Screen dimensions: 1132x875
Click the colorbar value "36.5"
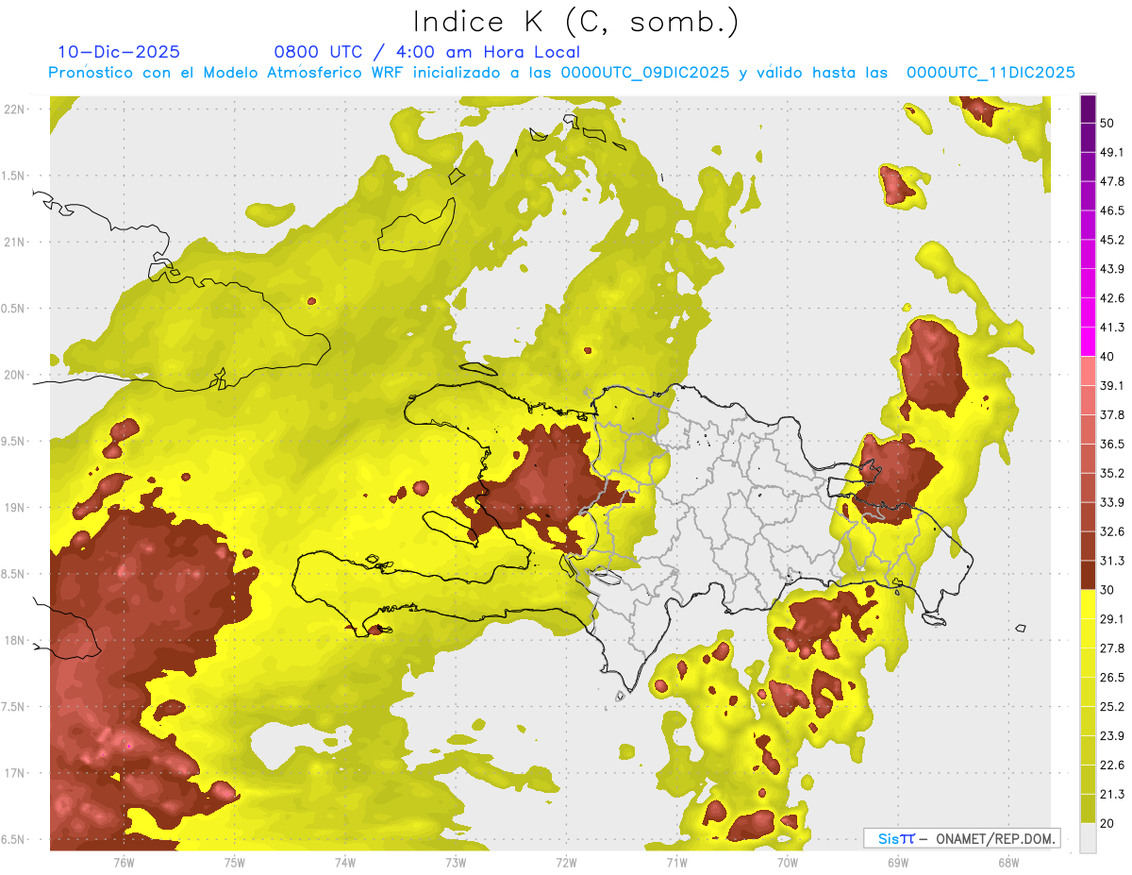(1111, 444)
